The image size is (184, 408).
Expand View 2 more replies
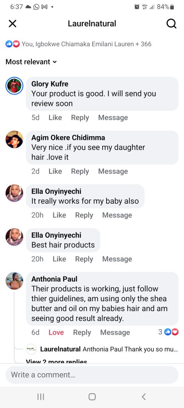pyautogui.click(x=57, y=361)
